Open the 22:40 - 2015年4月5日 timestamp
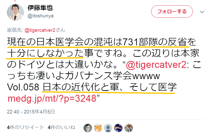 pyautogui.click(x=31, y=112)
